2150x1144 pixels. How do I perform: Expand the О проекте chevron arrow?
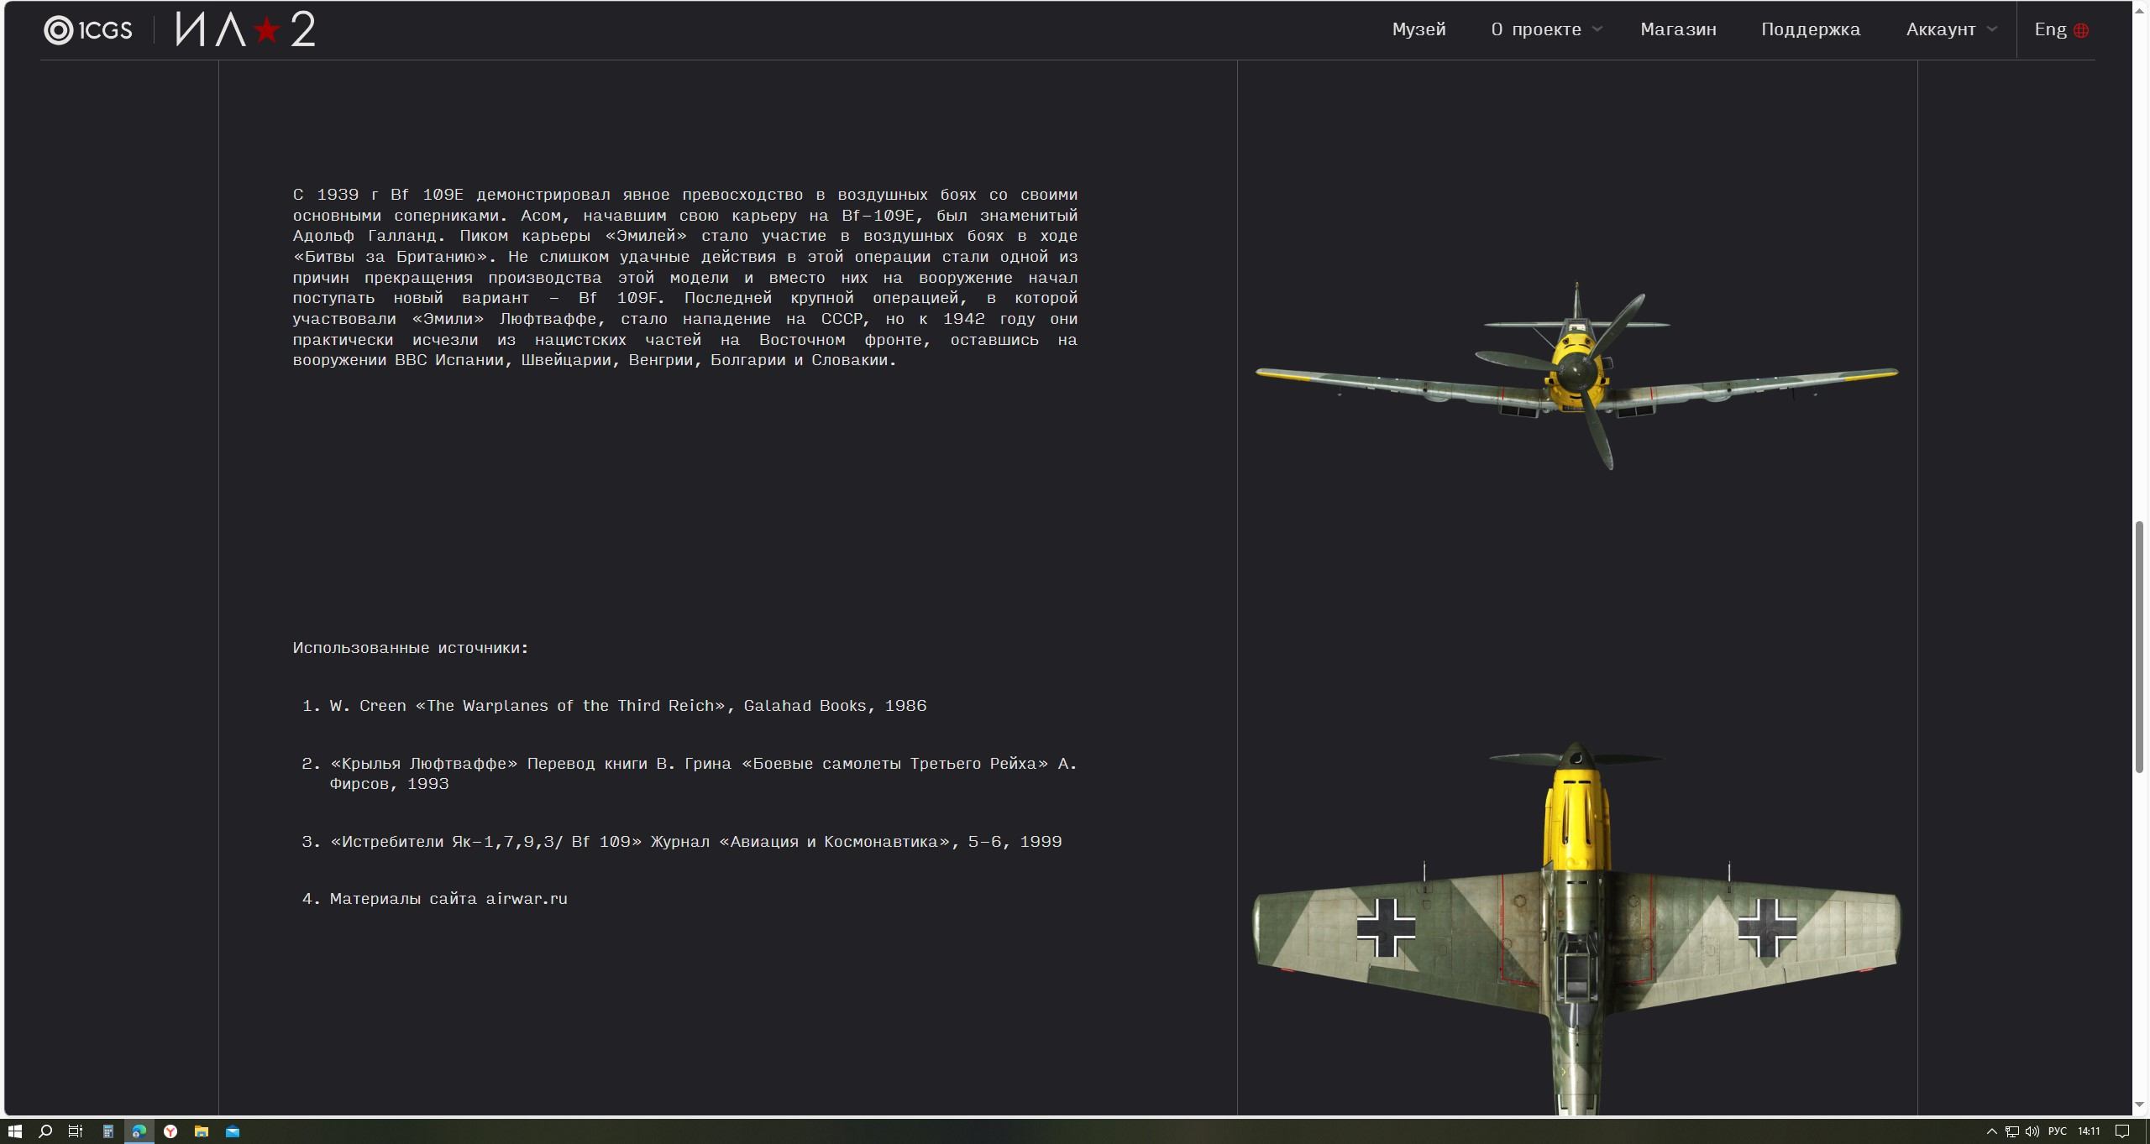tap(1597, 29)
